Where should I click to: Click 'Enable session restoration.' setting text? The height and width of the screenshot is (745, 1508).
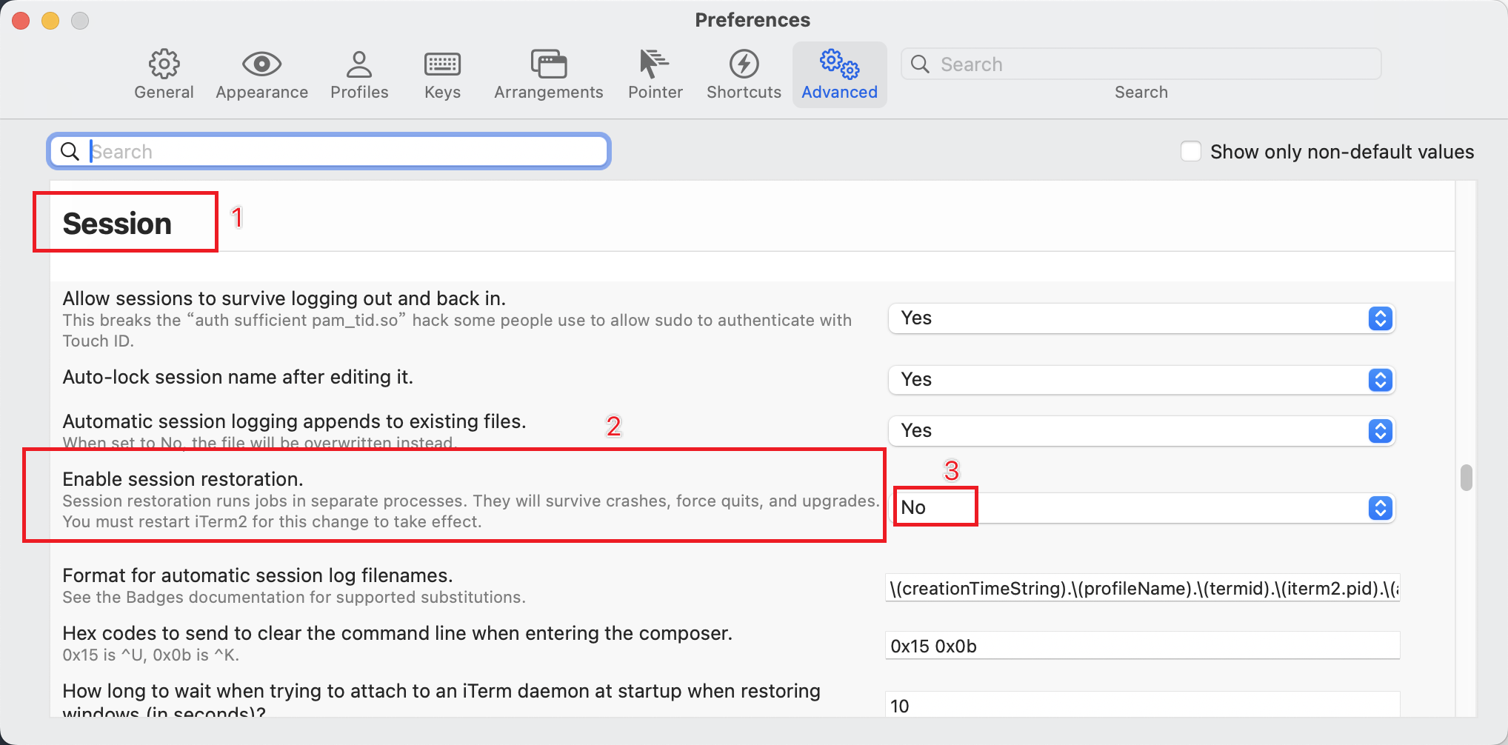(183, 479)
